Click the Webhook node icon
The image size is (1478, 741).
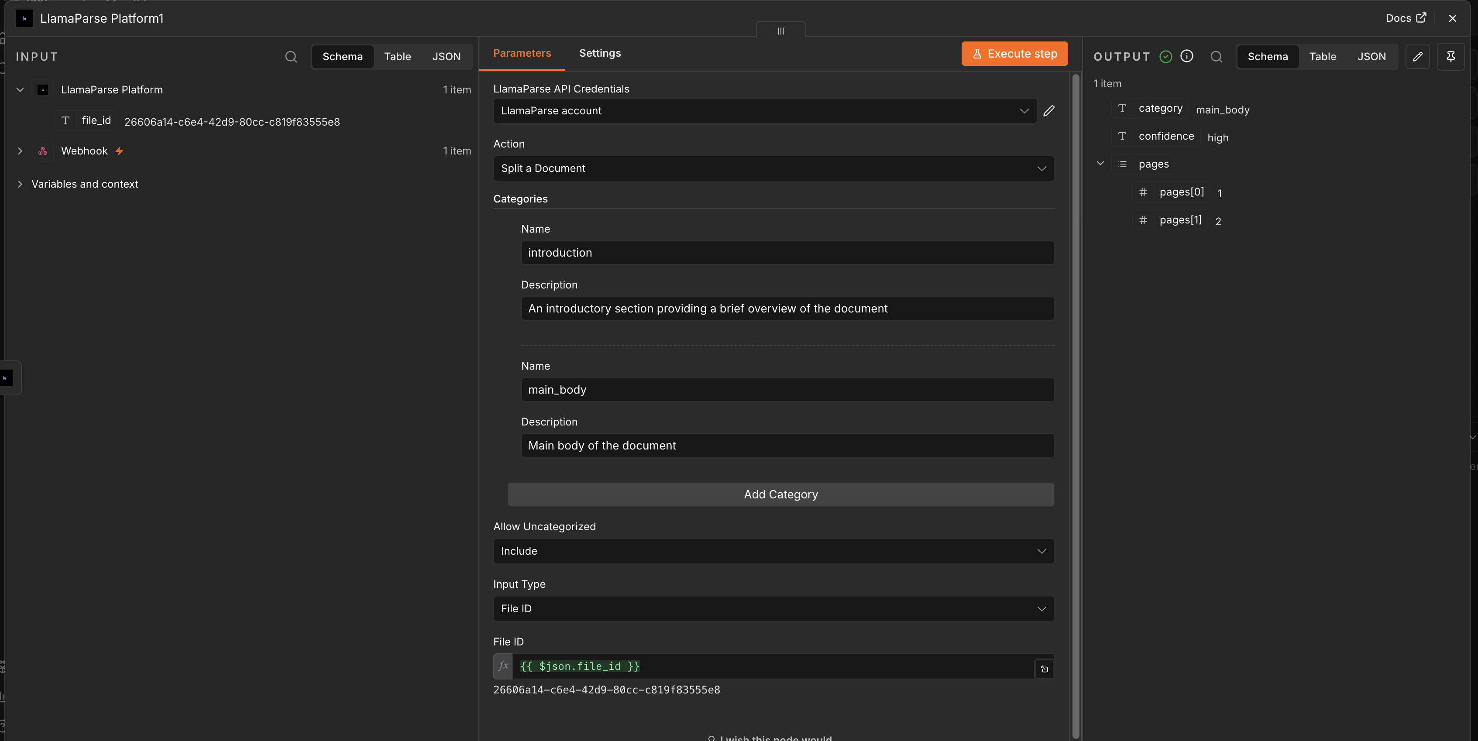(42, 151)
